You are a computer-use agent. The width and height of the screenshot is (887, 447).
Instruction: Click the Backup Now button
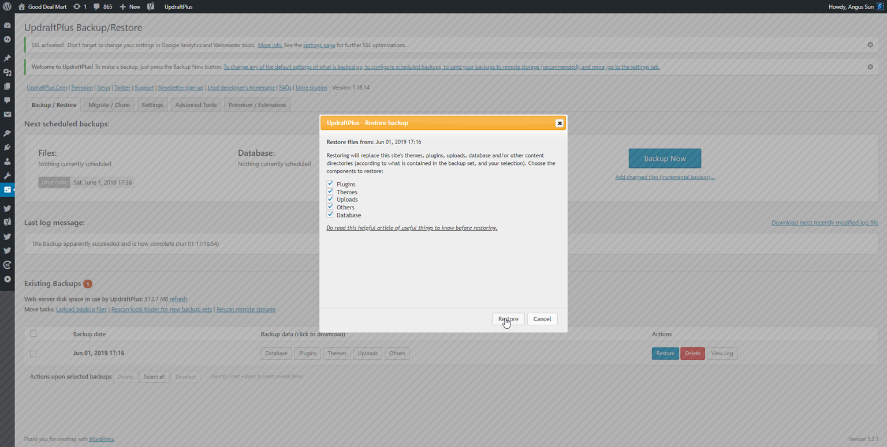665,159
